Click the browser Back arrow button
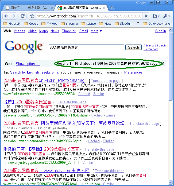 click(x=6, y=16)
